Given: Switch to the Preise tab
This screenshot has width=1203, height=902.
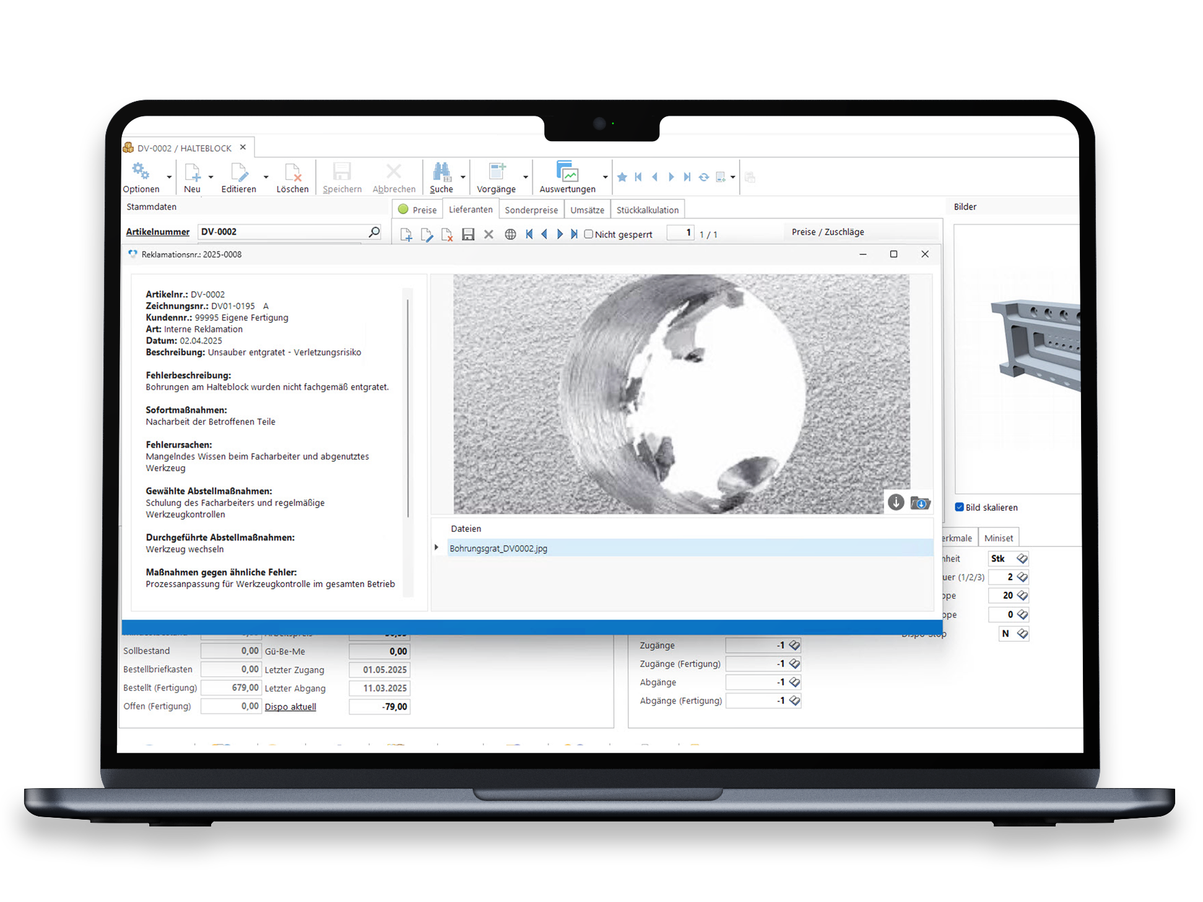Looking at the screenshot, I should [418, 210].
